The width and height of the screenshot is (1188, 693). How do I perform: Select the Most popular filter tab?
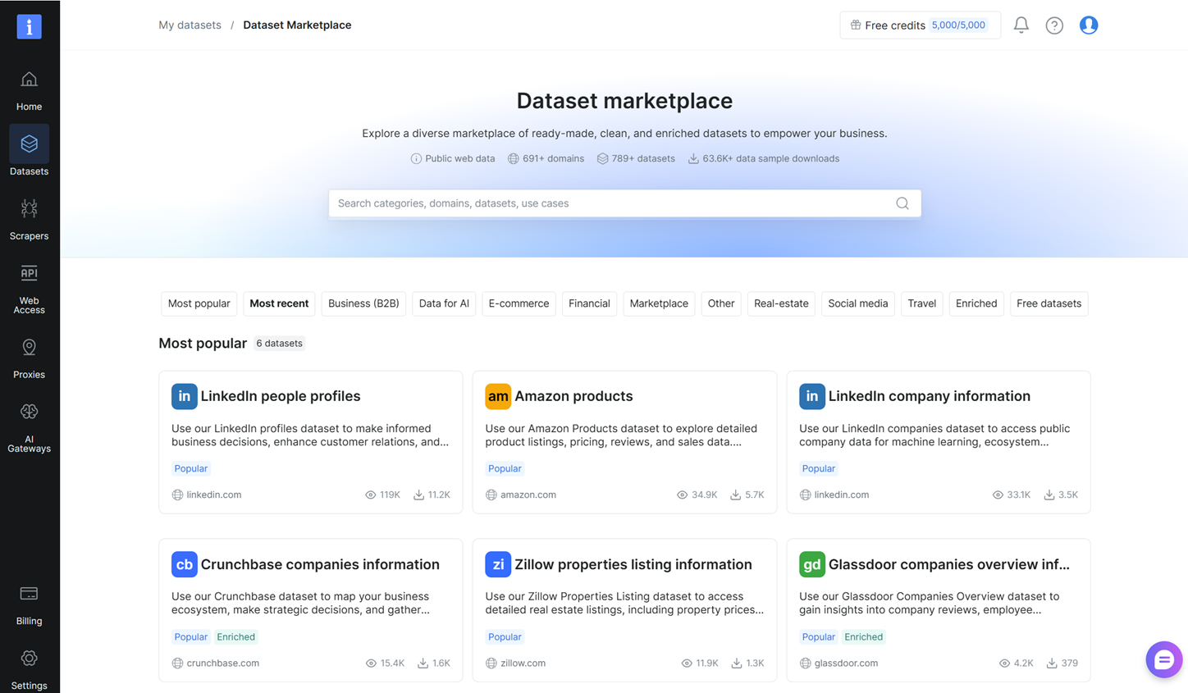click(199, 303)
